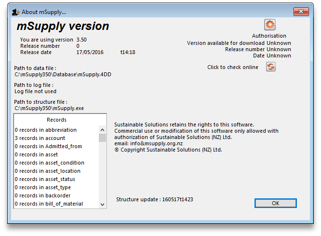The width and height of the screenshot is (321, 236).
Task: Click the Records list scrollbar thumb
Action: tap(103, 138)
